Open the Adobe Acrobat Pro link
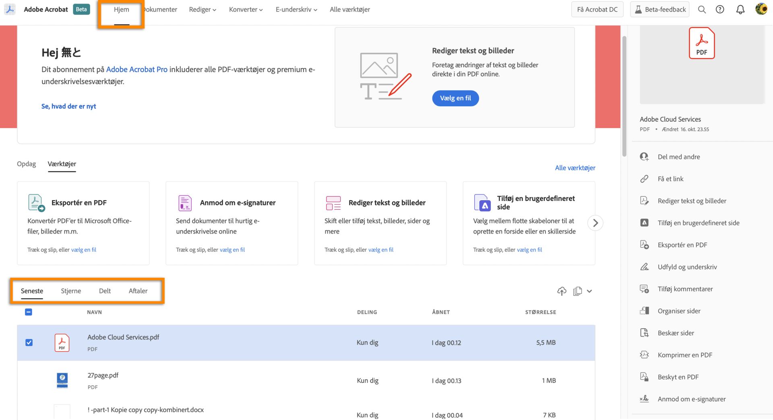Screen dimensions: 773x420 [x=136, y=69]
